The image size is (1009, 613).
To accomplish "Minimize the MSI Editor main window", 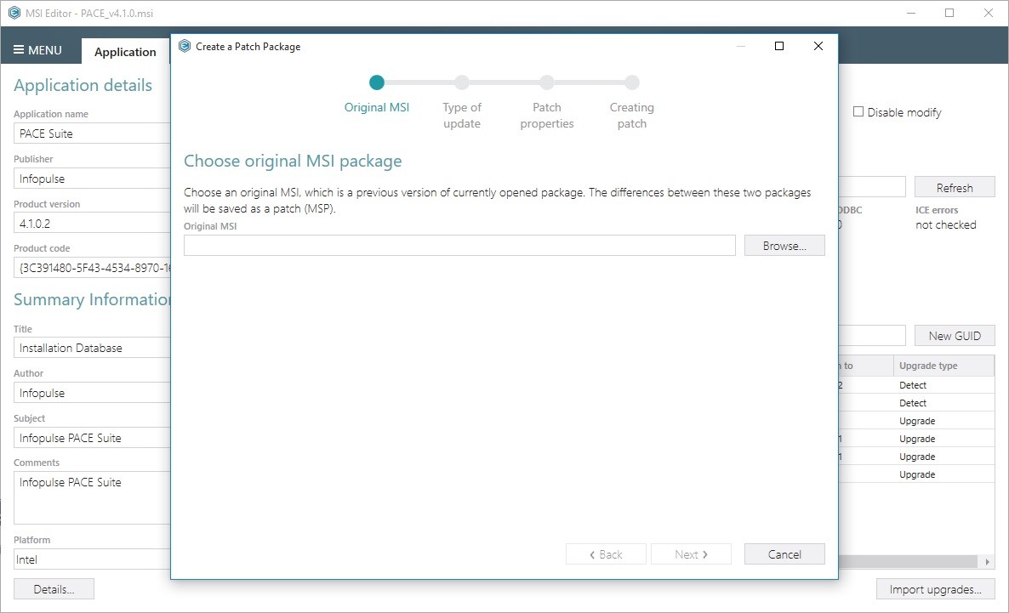I will pyautogui.click(x=910, y=13).
